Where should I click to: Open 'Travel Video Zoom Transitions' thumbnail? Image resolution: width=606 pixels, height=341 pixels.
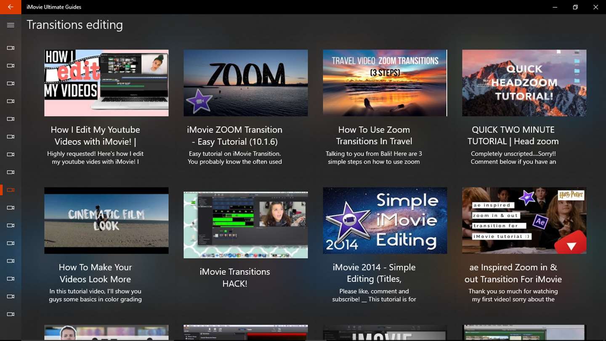(385, 83)
